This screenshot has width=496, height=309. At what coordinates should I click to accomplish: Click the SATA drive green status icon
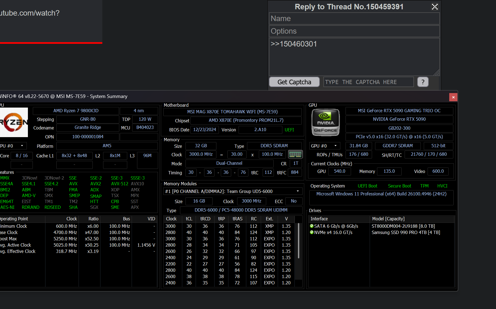312,226
